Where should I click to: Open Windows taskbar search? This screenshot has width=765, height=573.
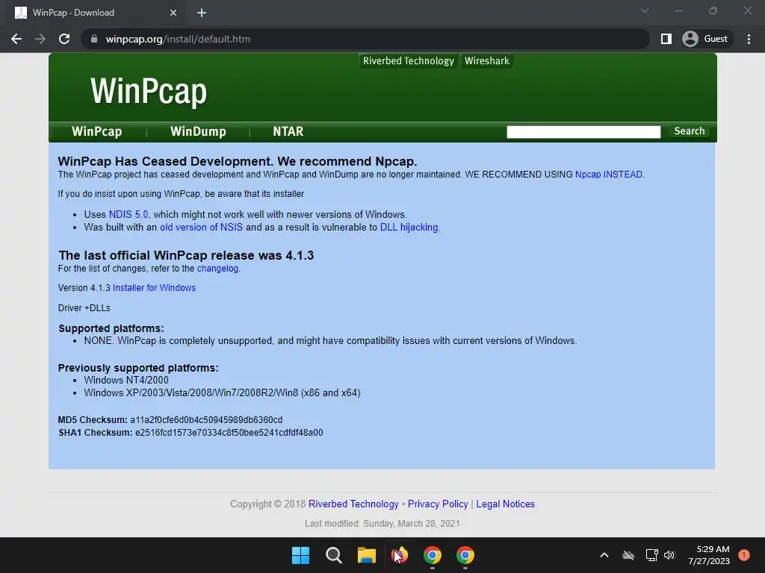[x=334, y=555]
